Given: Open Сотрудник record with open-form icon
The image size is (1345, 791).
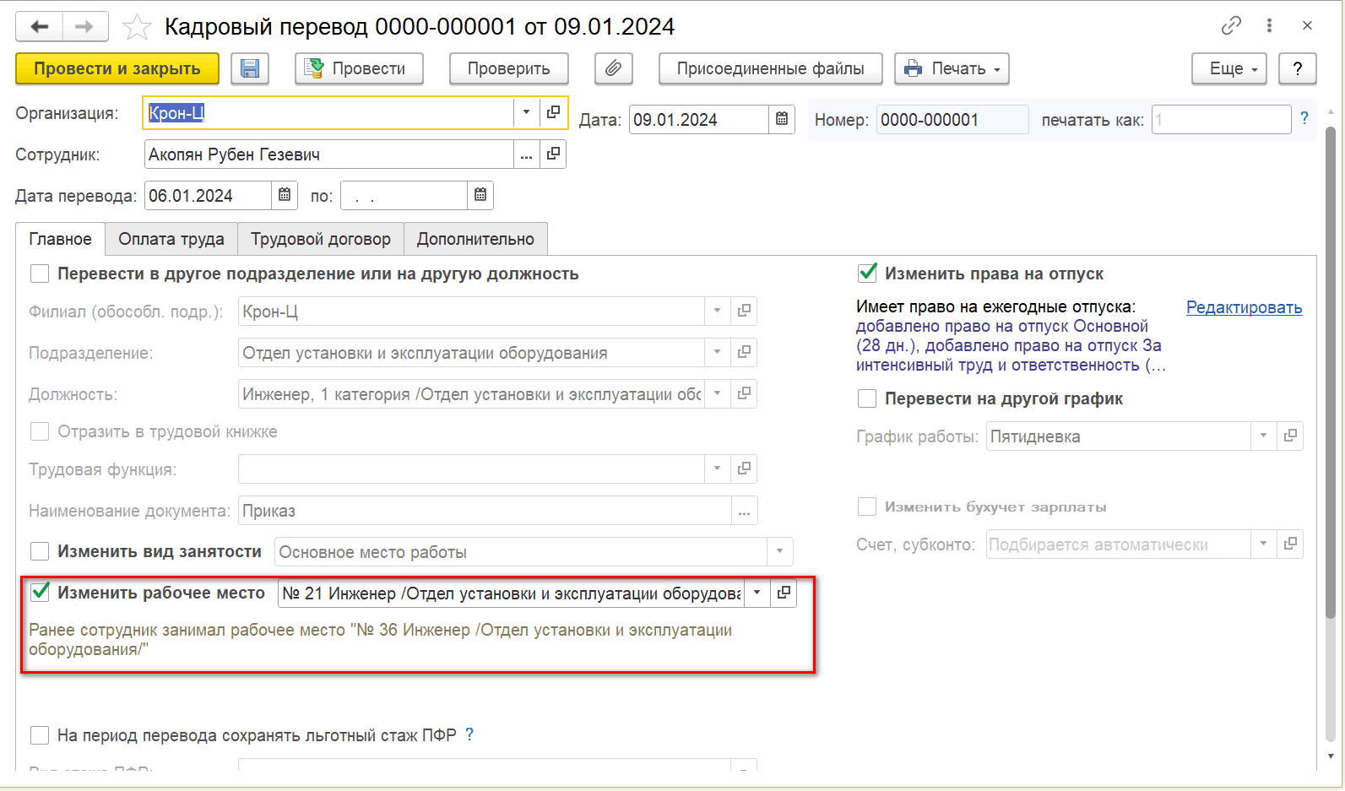Looking at the screenshot, I should pos(553,154).
